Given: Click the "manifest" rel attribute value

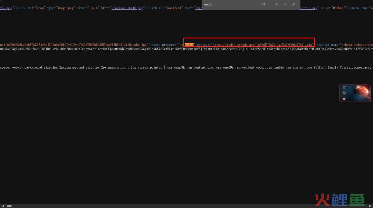Looking at the screenshot, I should point(174,8).
